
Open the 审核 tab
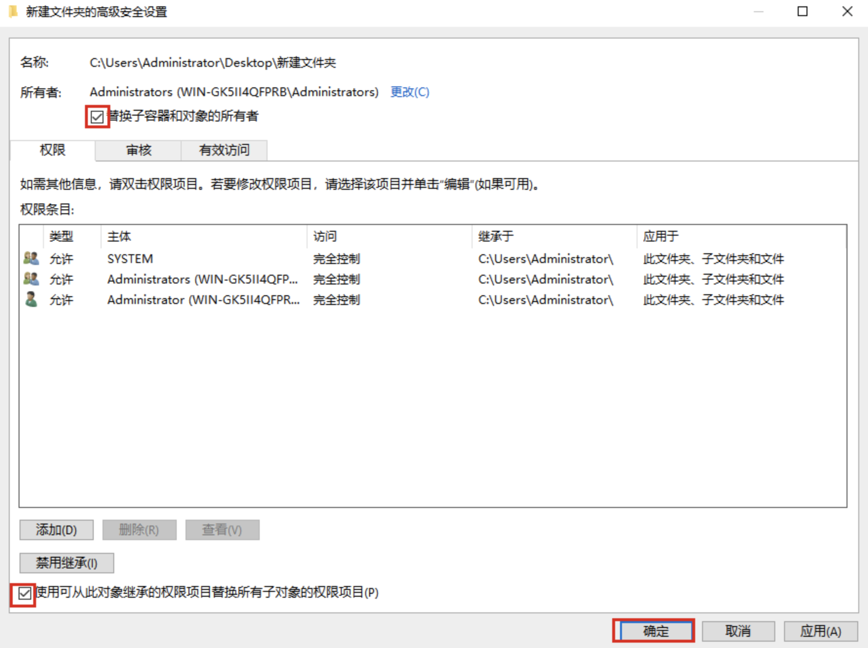click(139, 150)
